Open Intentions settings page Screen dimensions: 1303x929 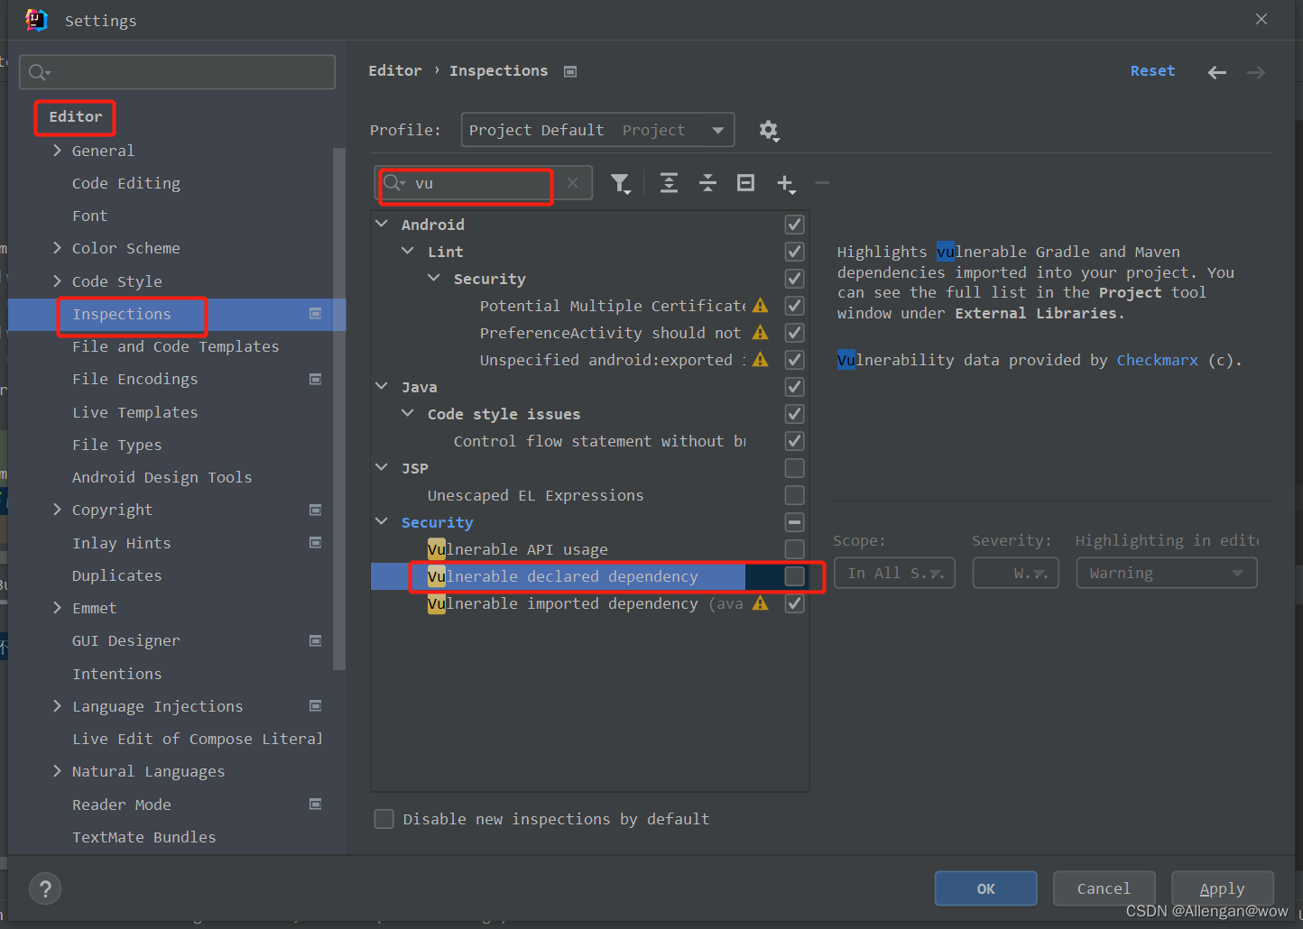[x=116, y=674]
